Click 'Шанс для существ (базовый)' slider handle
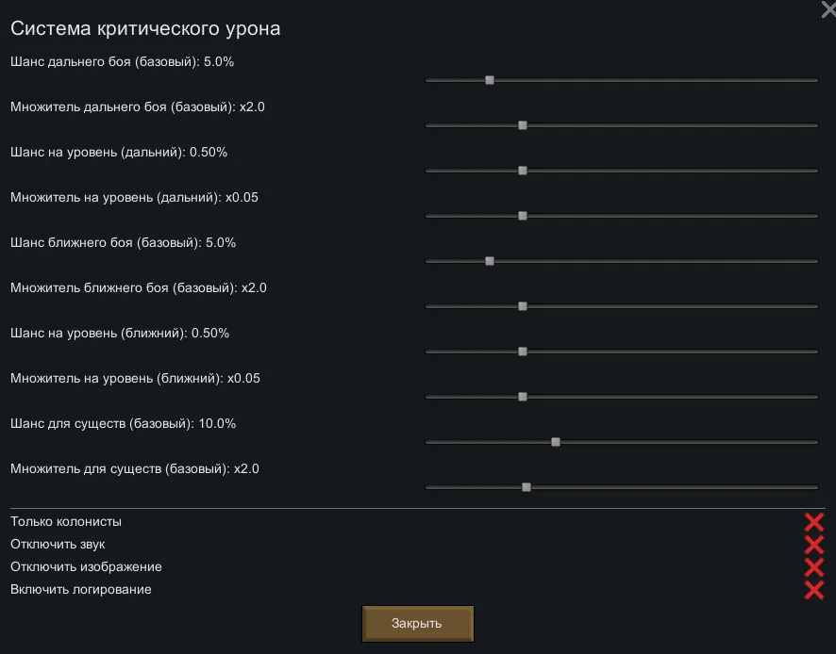 click(x=556, y=442)
